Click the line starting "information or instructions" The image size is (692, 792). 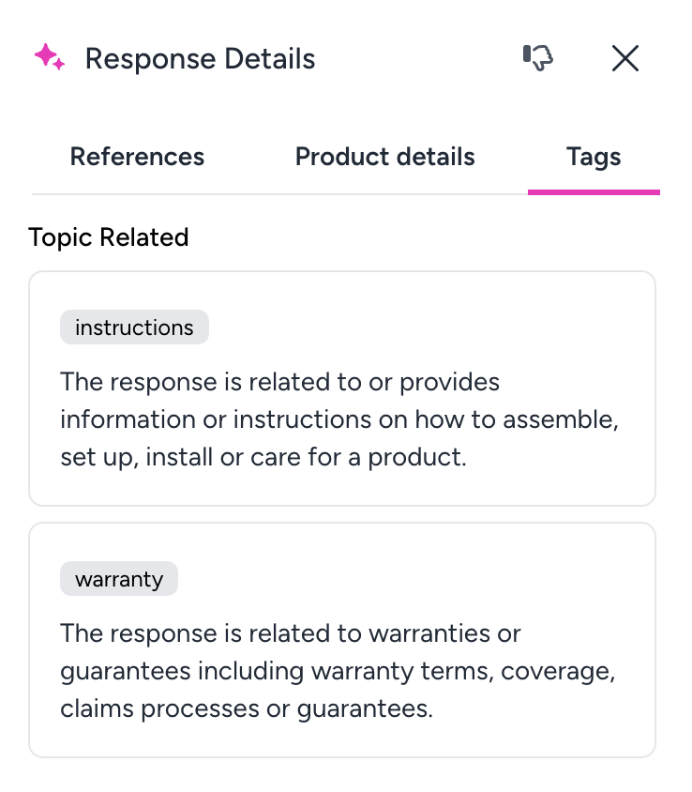click(x=338, y=421)
